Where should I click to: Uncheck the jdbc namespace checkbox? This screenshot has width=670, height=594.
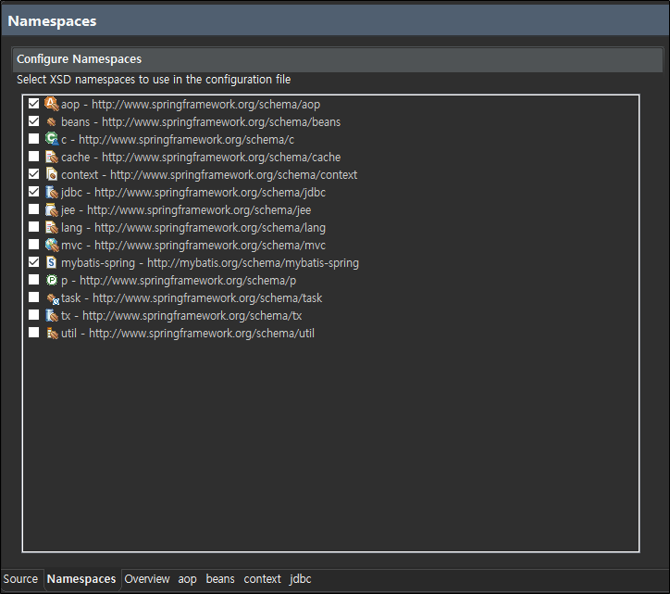[33, 191]
